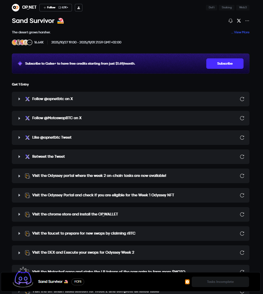Open the three-dots more options menu
The image size is (263, 294).
tap(247, 21)
